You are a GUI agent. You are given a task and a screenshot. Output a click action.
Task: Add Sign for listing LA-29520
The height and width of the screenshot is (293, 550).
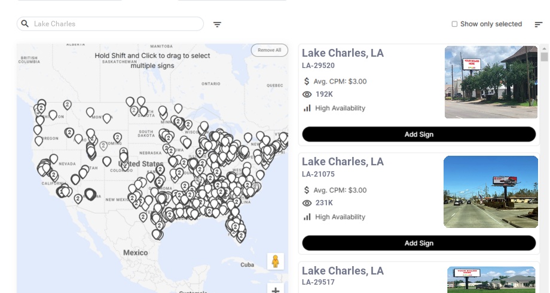pos(418,134)
